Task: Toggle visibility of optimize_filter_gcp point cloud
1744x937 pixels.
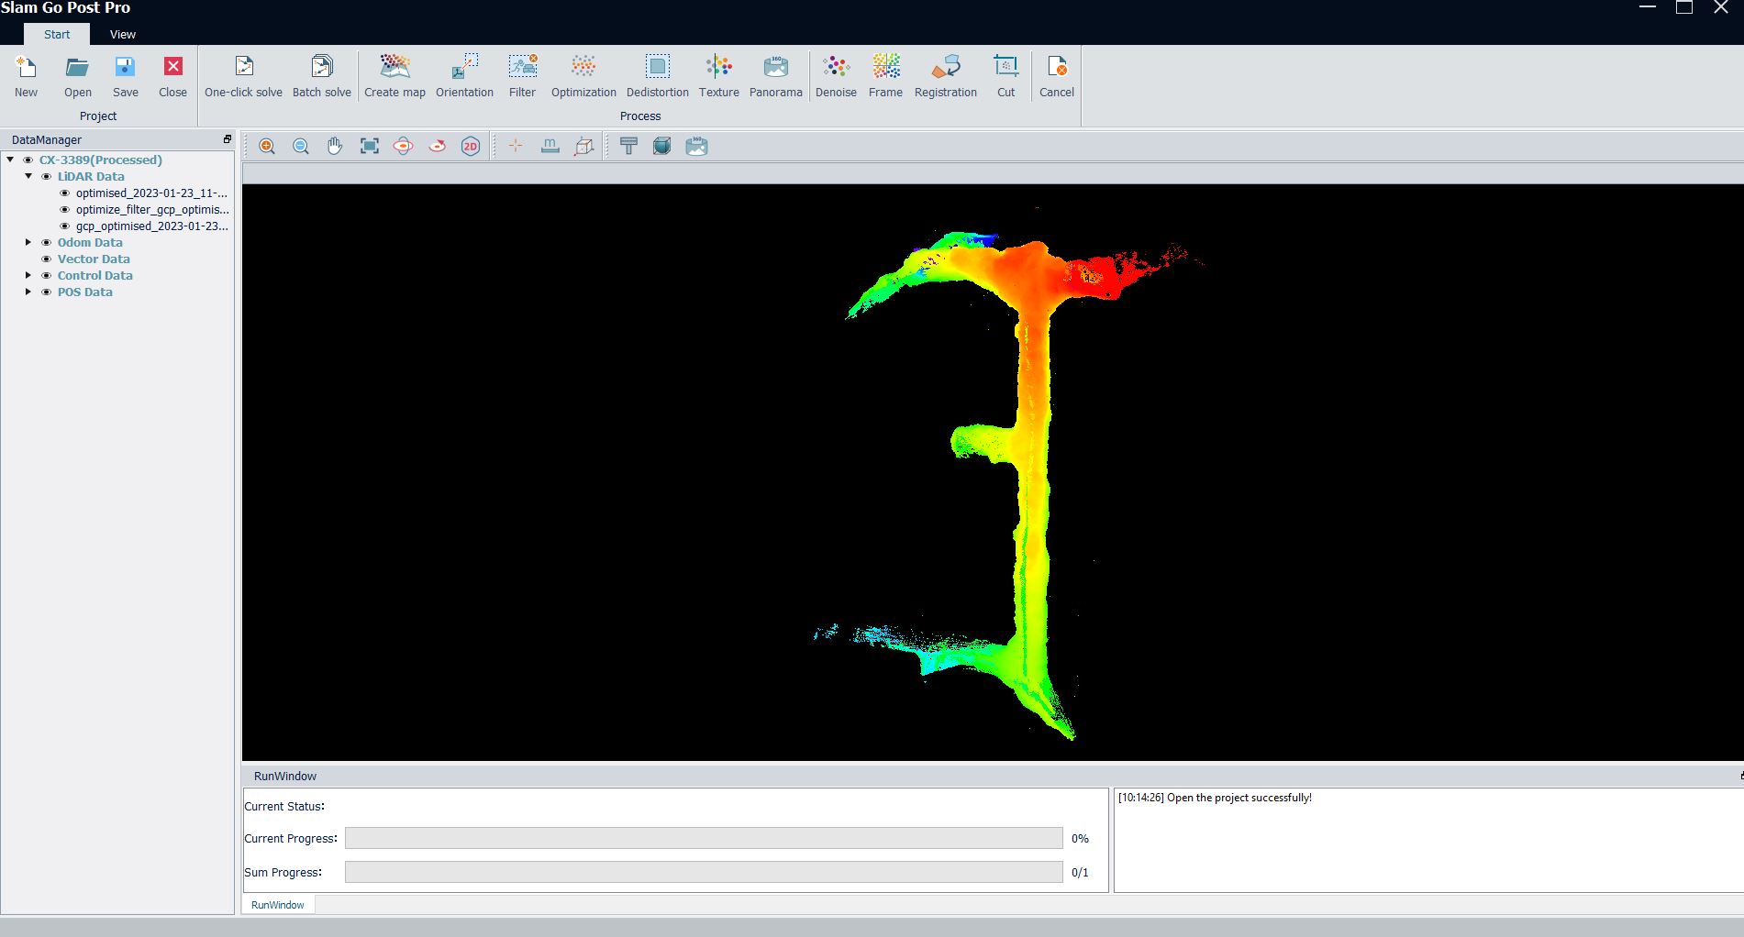Action: click(x=65, y=210)
